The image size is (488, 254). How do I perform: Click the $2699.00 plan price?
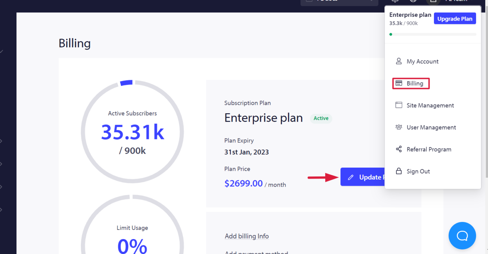pyautogui.click(x=243, y=183)
